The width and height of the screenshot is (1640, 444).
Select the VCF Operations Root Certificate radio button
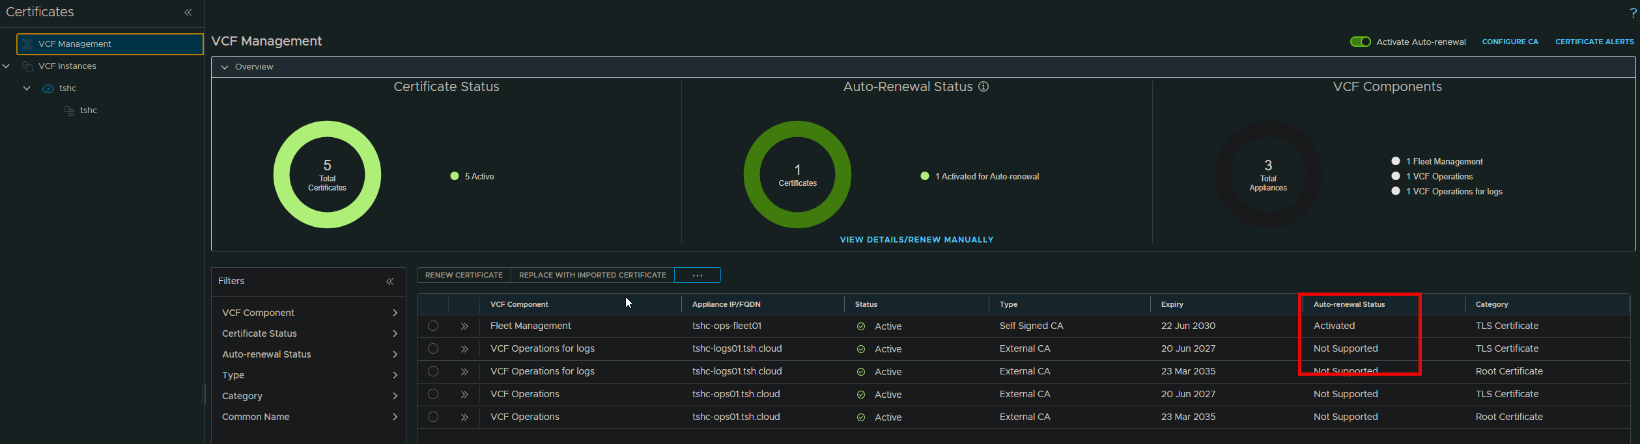coord(433,417)
